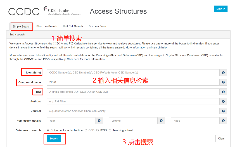Focus the Year input field

point(71,121)
